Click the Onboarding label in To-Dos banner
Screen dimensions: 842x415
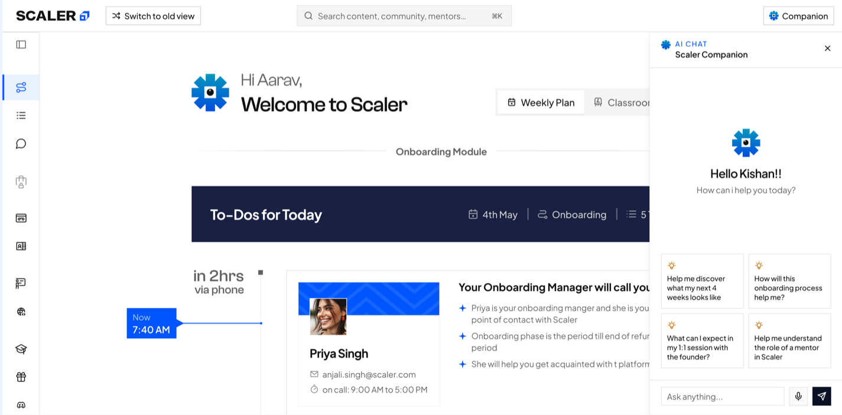(x=578, y=215)
